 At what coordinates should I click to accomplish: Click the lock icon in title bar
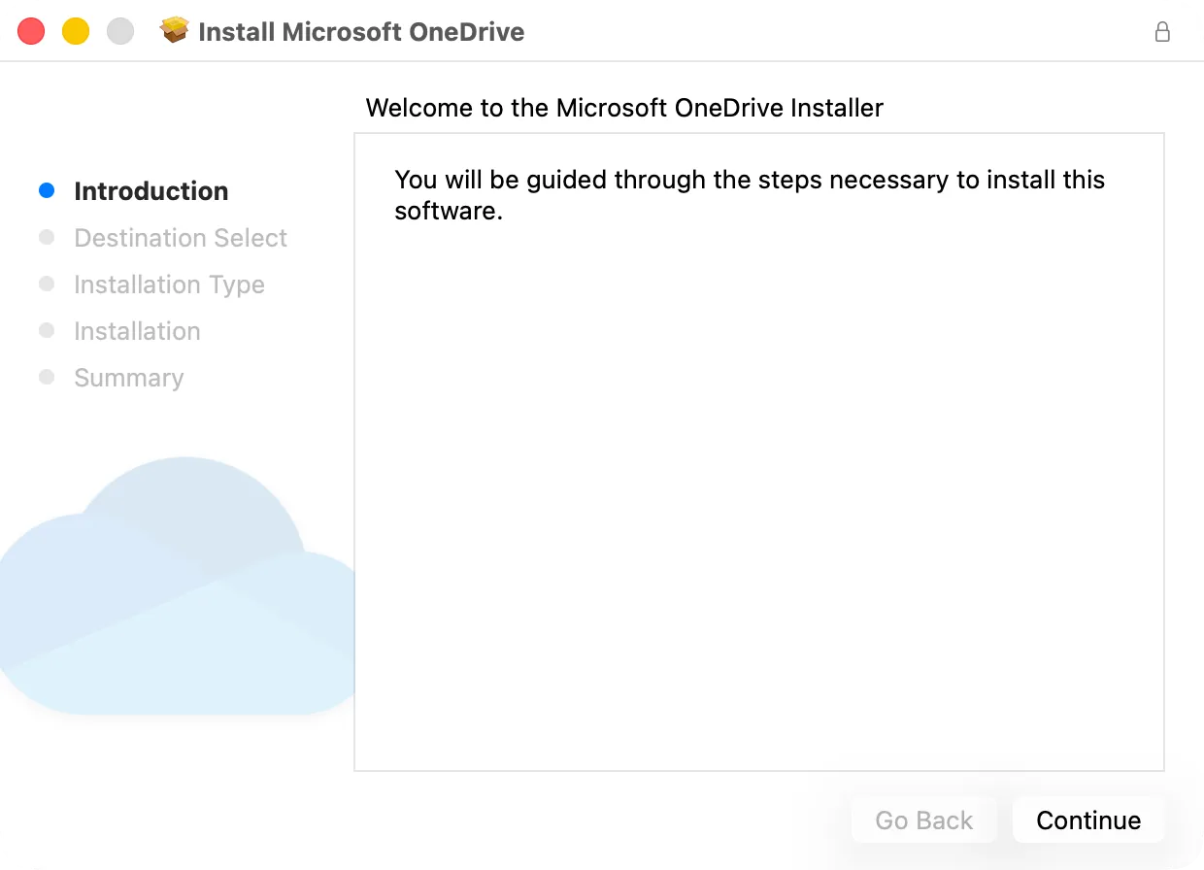click(x=1162, y=31)
